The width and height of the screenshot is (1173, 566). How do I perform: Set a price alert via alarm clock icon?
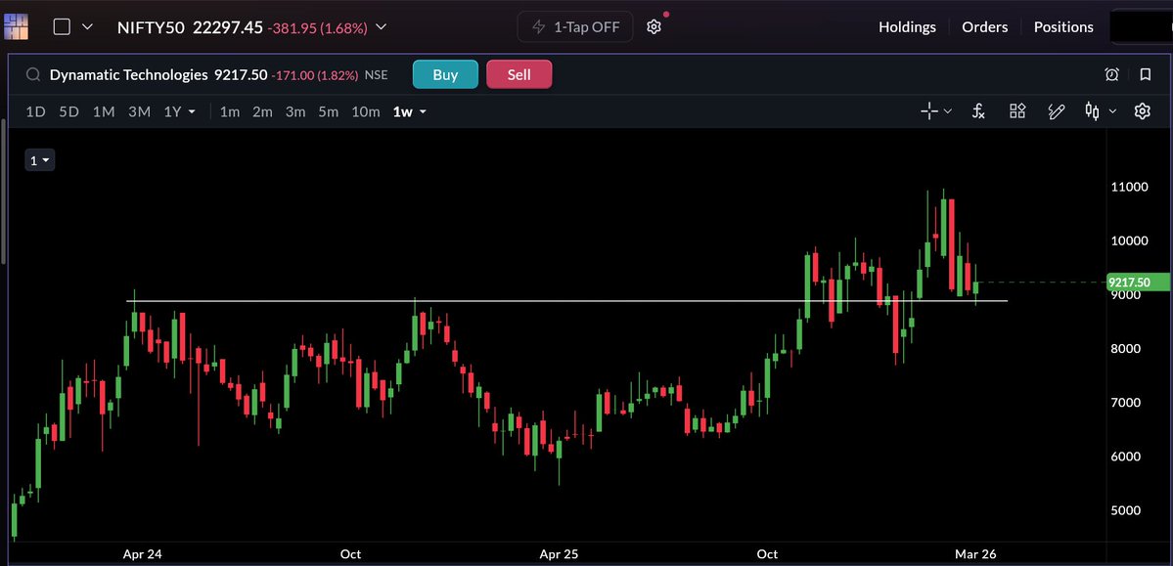(x=1111, y=74)
